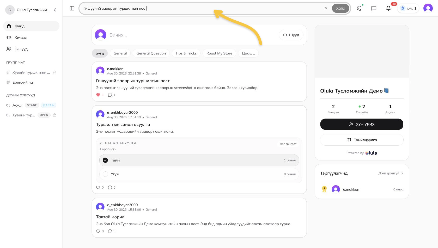The width and height of the screenshot is (438, 248).
Task: Open the Хувийн тур... OPEN voice channel
Action: coord(31,115)
